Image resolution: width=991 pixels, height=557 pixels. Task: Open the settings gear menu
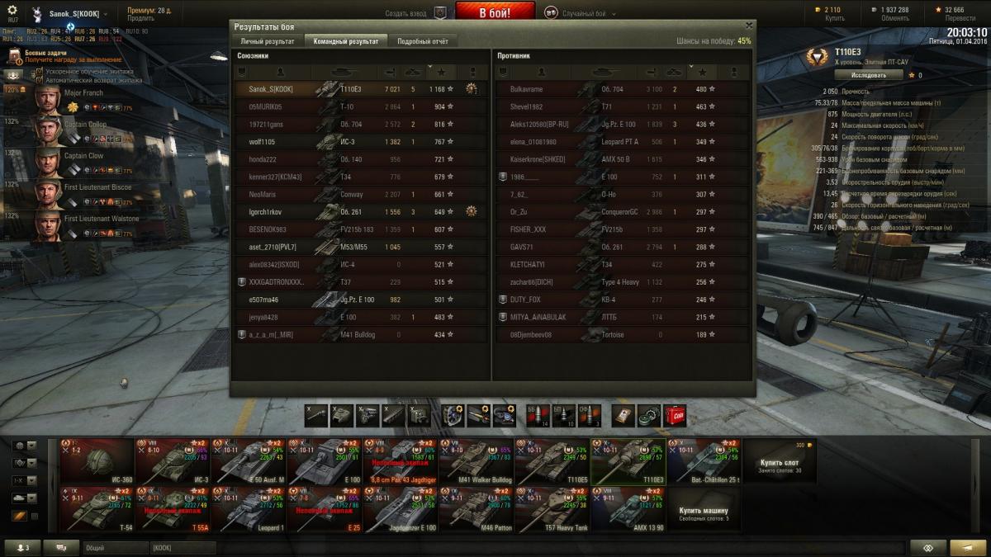[12, 10]
